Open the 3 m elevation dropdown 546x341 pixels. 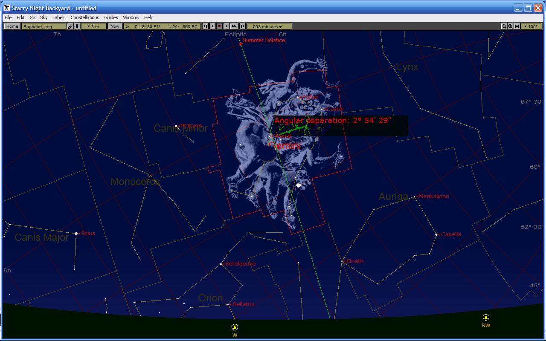coord(93,26)
